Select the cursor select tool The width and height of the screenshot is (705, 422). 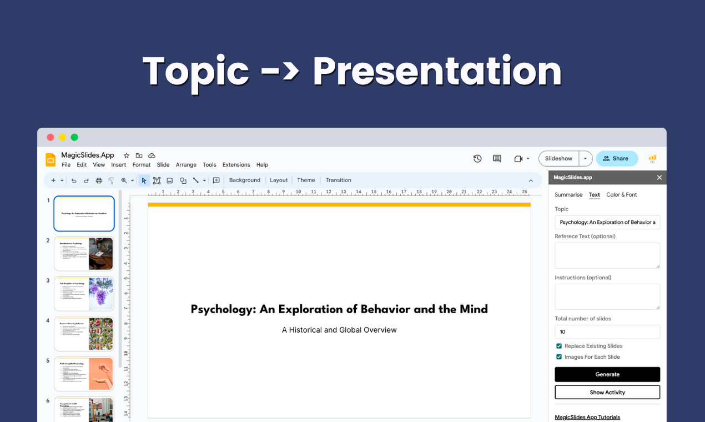point(144,180)
